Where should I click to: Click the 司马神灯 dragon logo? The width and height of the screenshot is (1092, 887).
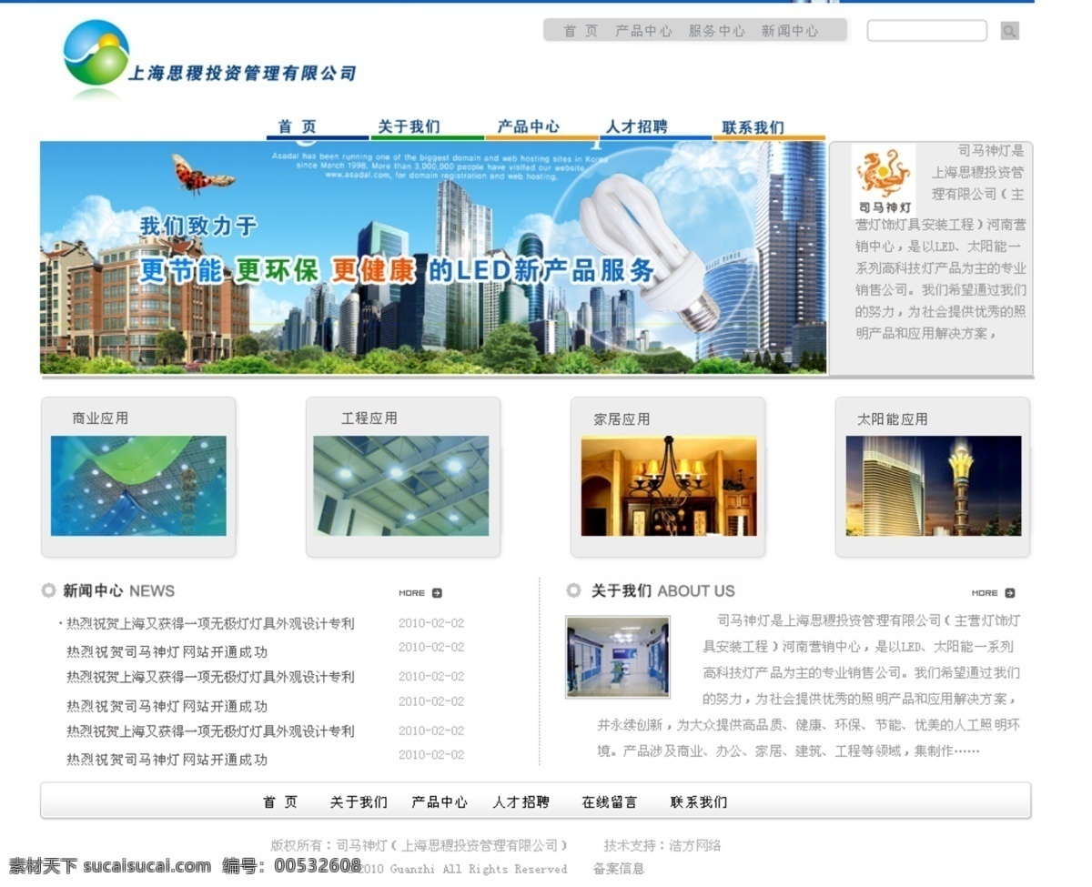point(884,181)
